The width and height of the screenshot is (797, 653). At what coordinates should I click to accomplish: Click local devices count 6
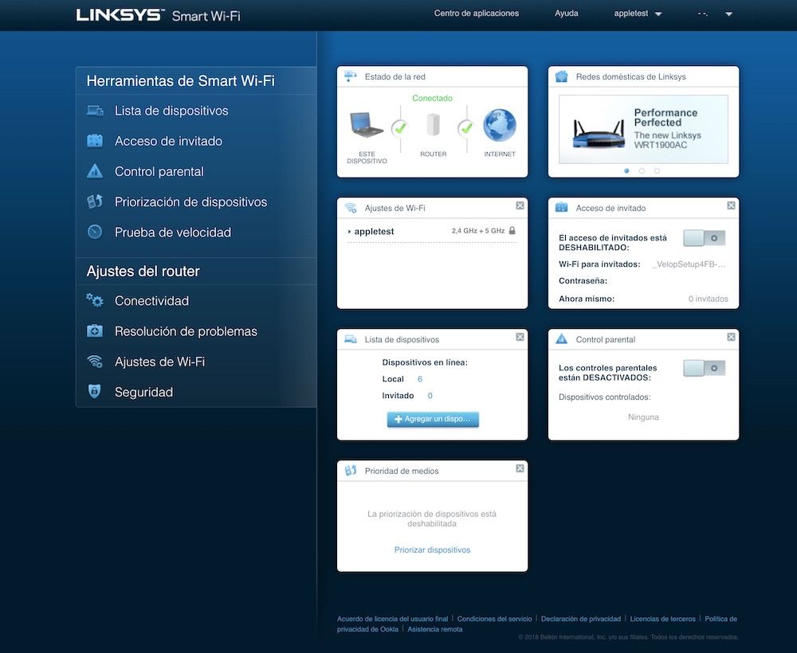click(x=420, y=379)
